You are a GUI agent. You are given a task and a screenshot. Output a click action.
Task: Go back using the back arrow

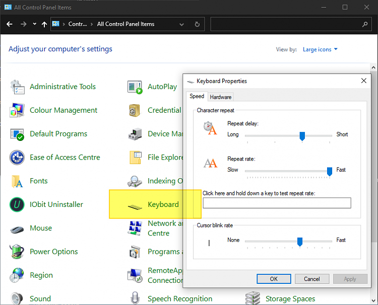[10, 24]
